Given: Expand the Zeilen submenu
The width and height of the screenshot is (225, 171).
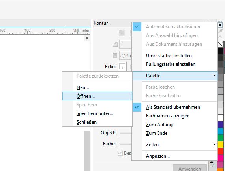Looking at the screenshot, I should pos(174,144).
